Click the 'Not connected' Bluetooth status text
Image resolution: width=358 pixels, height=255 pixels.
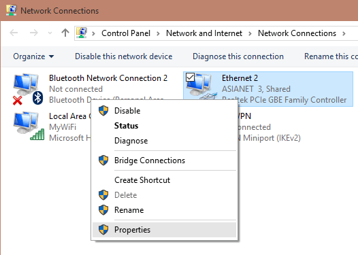(76, 89)
